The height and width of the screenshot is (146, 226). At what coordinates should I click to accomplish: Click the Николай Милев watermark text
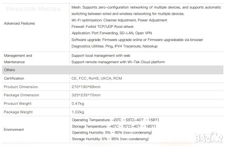pyautogui.click(x=33, y=9)
